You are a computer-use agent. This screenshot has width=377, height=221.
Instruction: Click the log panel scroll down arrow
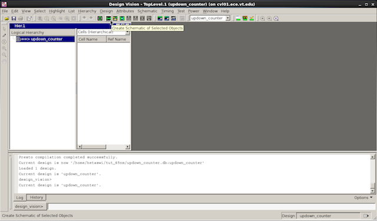[x=372, y=191]
